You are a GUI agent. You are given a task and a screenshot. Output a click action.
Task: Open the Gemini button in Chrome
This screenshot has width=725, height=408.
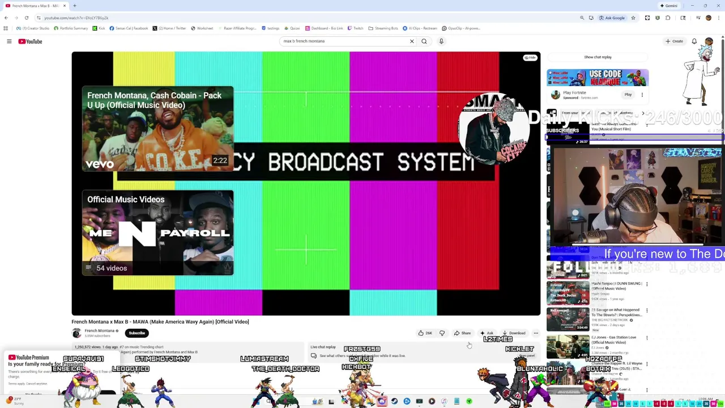pos(669,6)
